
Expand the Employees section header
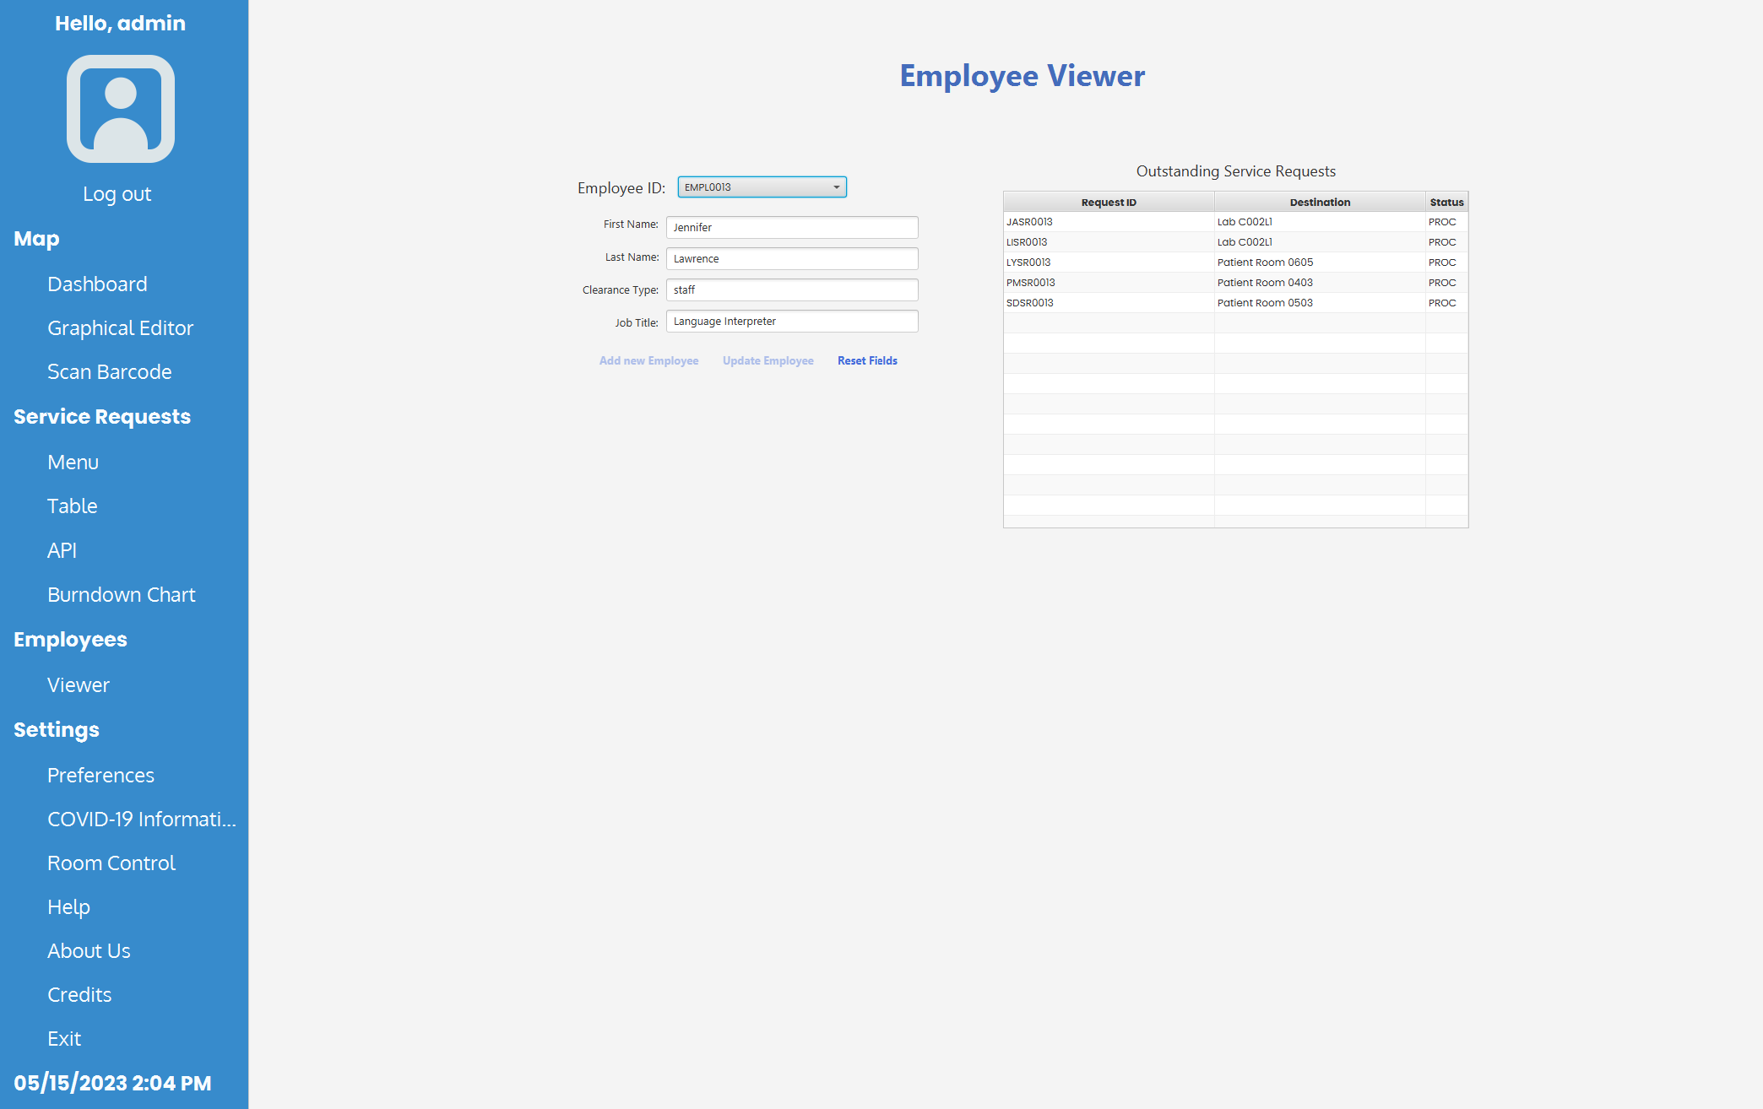[70, 639]
